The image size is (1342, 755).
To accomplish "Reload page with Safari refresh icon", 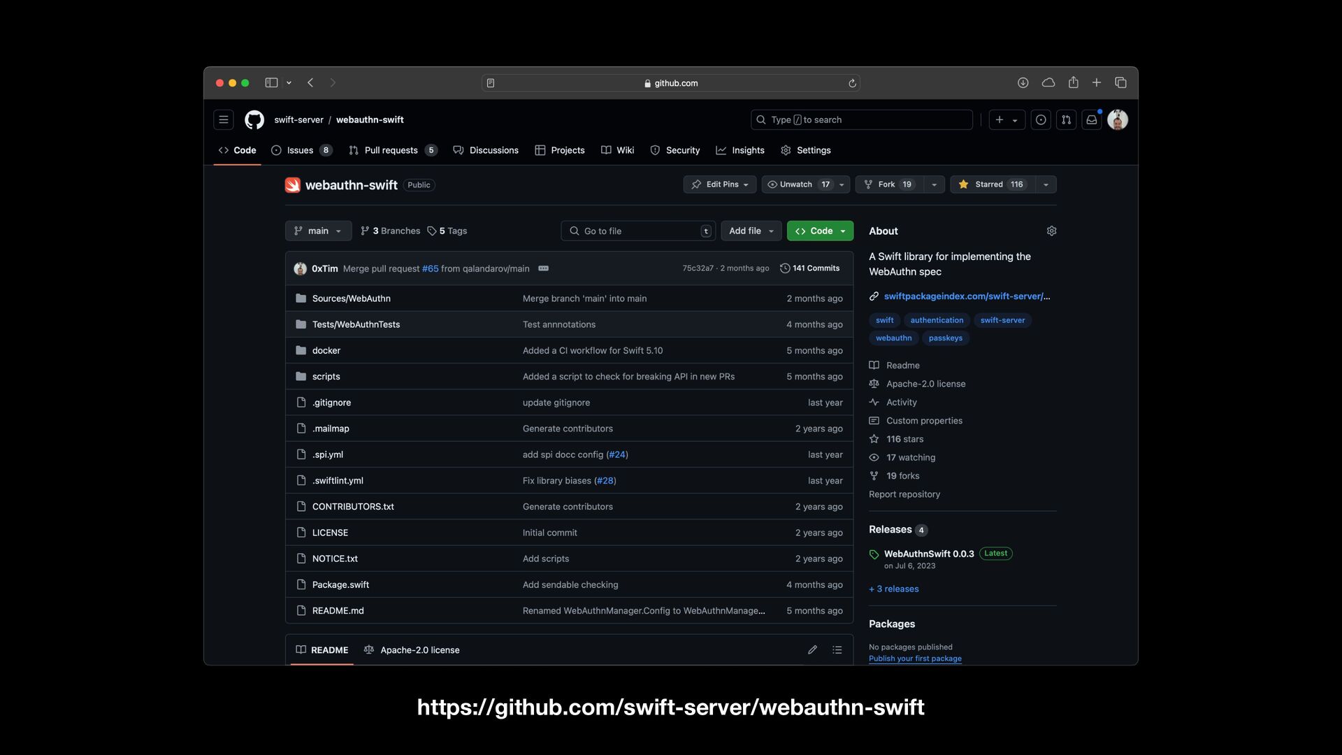I will click(x=852, y=83).
